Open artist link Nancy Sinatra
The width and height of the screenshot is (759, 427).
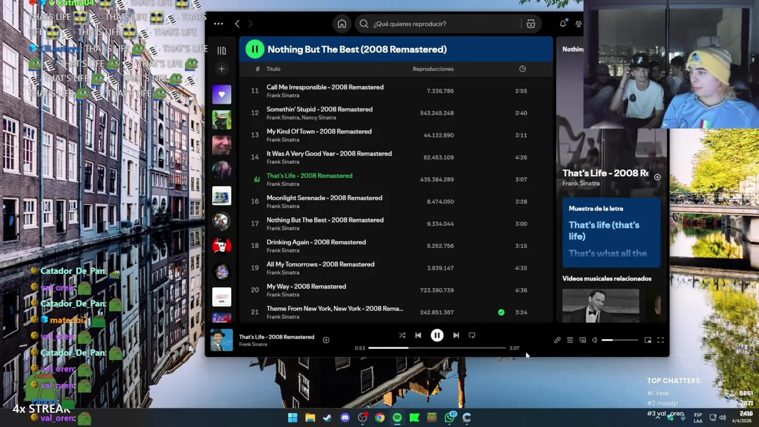click(319, 117)
